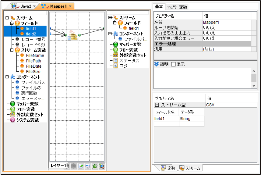Viewport: 261px width, 175px height.
Task: Click ループを開始 value いいえ
Action: [x=227, y=28]
